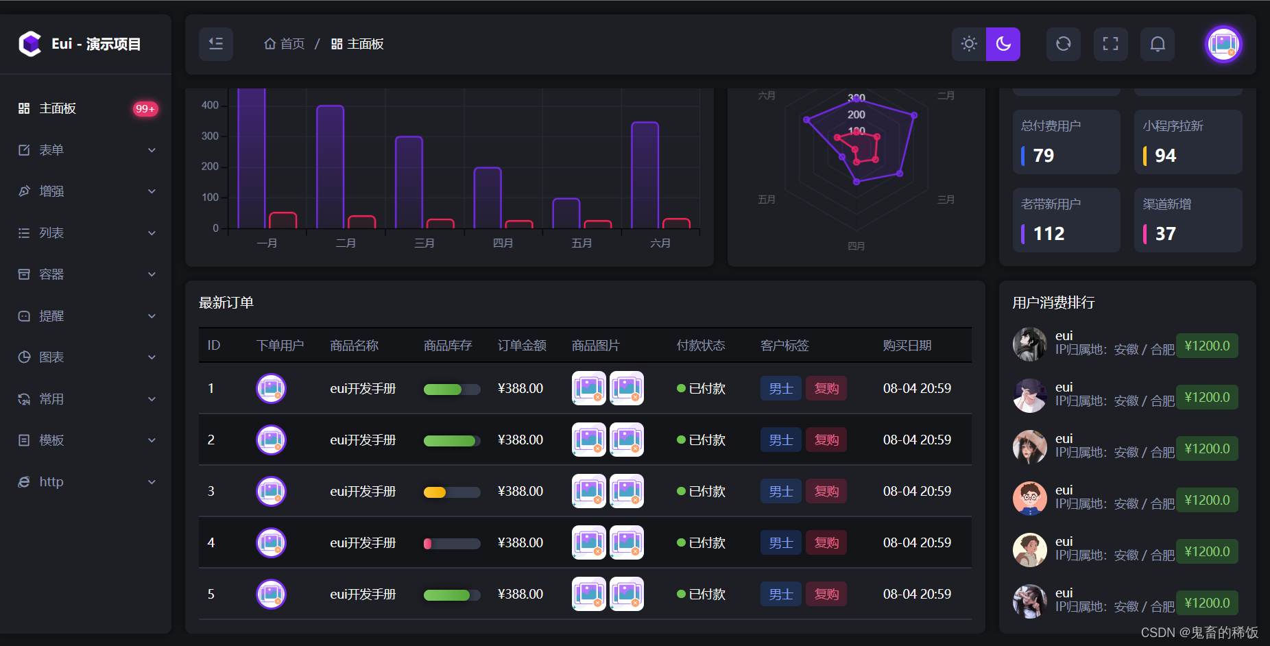
Task: Expand the 模板 chevron arrow
Action: [152, 440]
